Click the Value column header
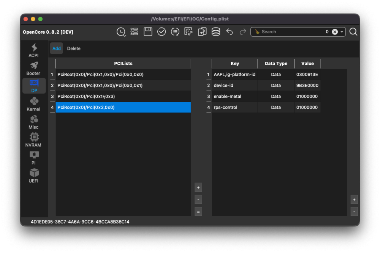This screenshot has width=380, height=253. click(307, 64)
